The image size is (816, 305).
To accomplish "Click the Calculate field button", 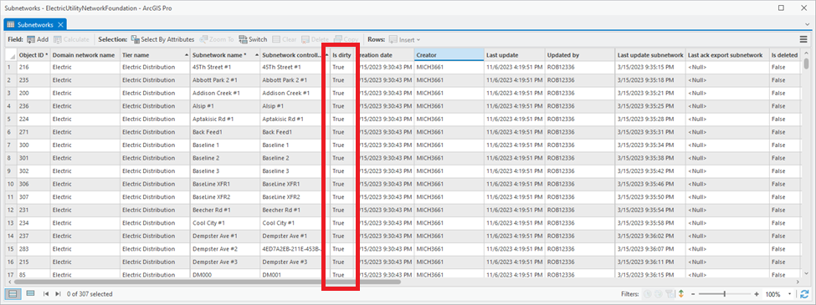I will [71, 39].
